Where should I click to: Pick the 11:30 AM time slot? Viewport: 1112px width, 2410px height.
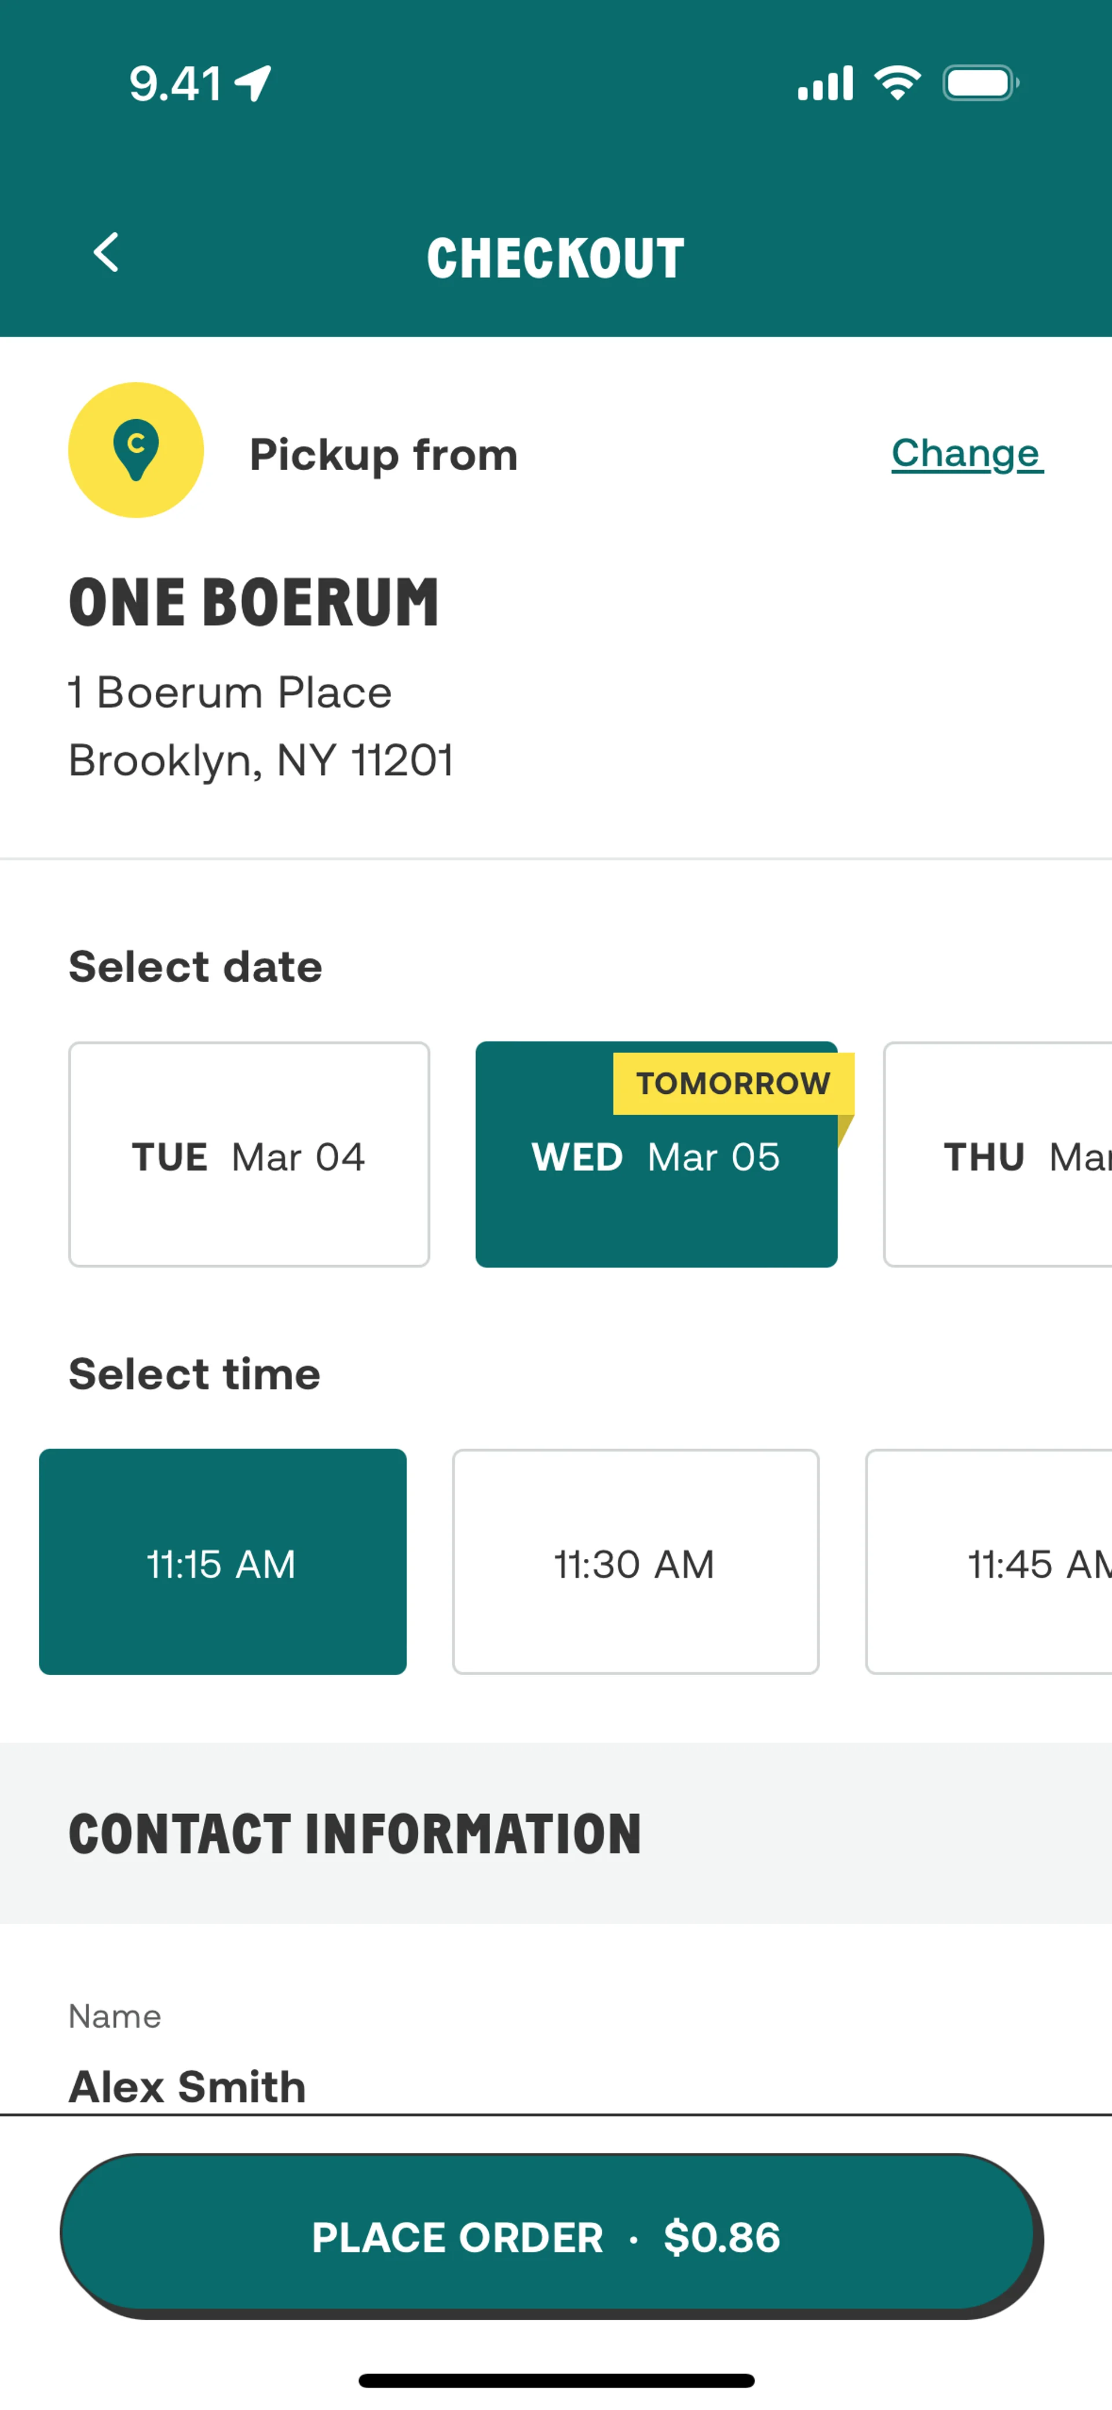point(635,1562)
